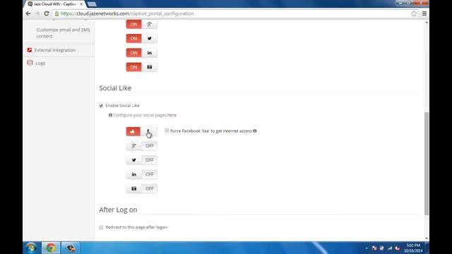
Task: Close the Jaze Cloud Wifi tab
Action: tap(81, 4)
